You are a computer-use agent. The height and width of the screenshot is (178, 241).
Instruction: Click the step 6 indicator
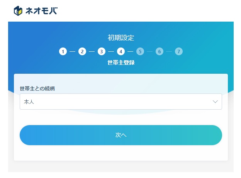click(160, 51)
